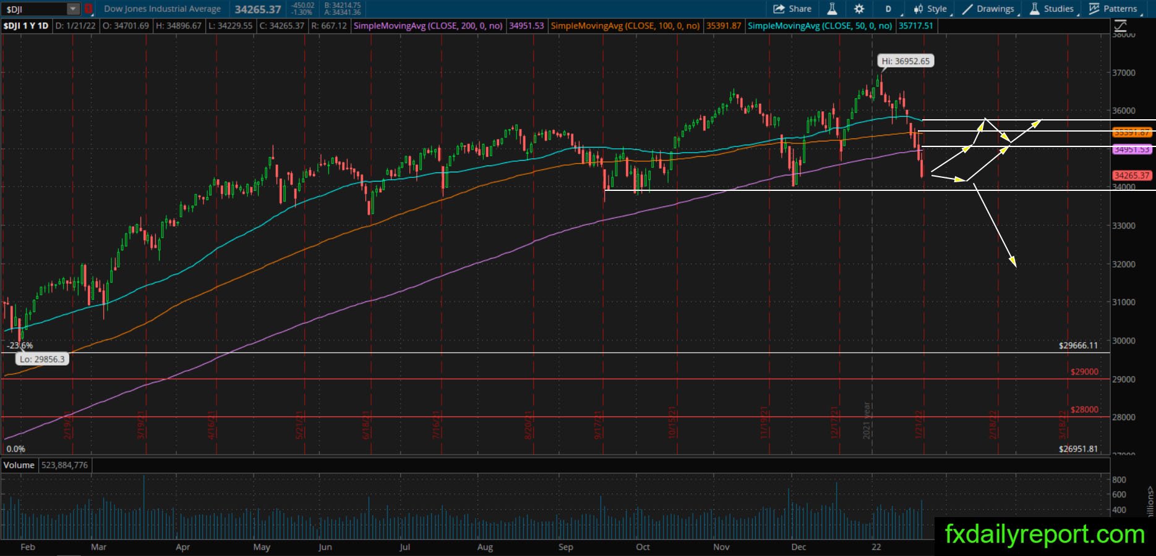Click the May label on time axis
Image resolution: width=1156 pixels, height=556 pixels.
tap(262, 547)
